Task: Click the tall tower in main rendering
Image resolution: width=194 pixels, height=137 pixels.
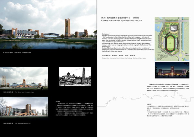Action: tap(68, 28)
